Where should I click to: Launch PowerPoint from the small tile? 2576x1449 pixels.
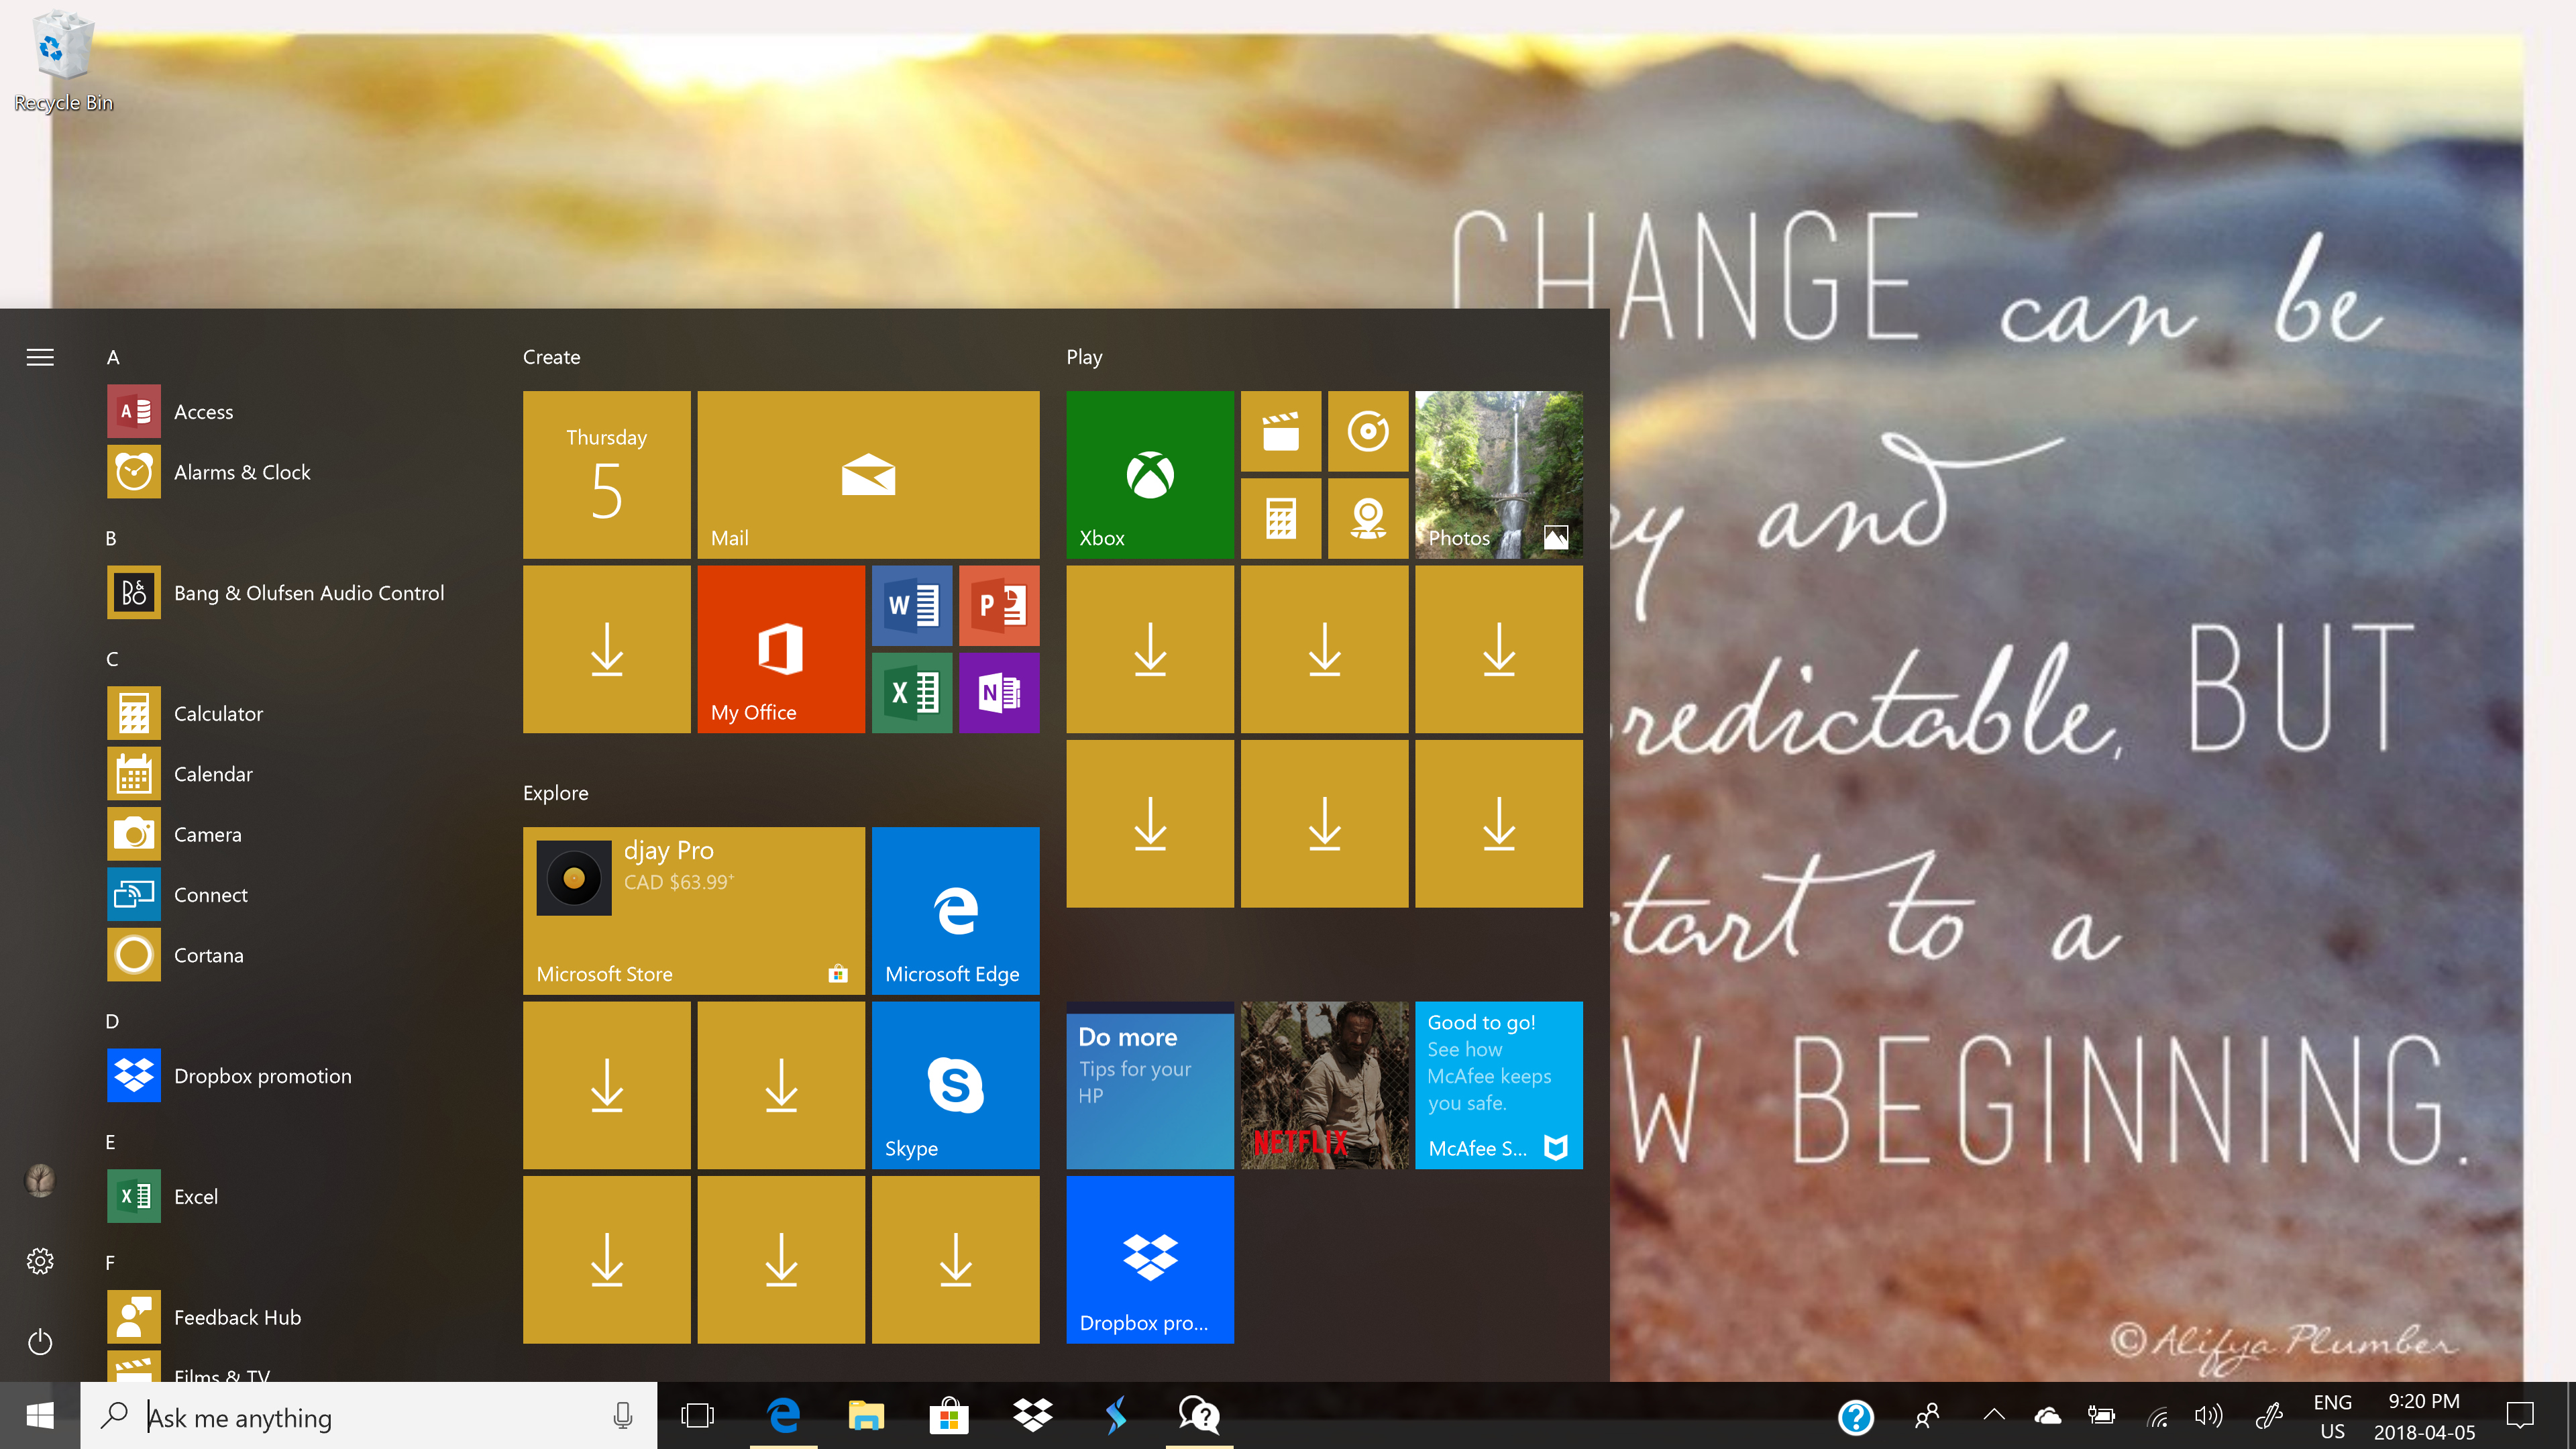(x=999, y=605)
